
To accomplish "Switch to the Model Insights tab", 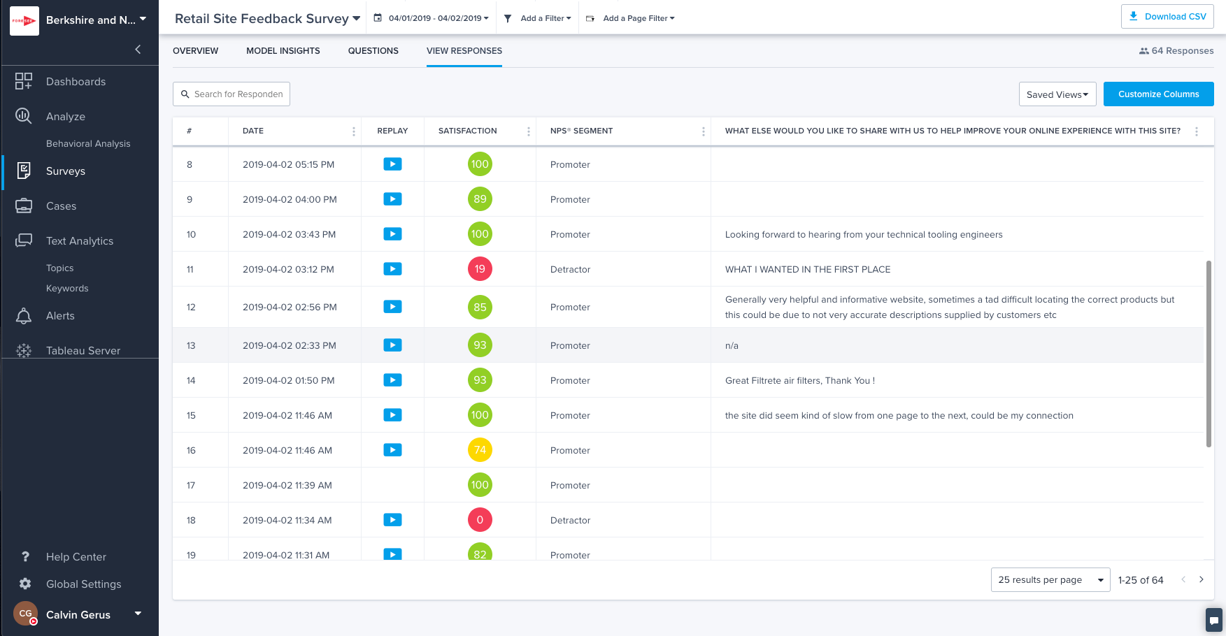I will pos(283,51).
